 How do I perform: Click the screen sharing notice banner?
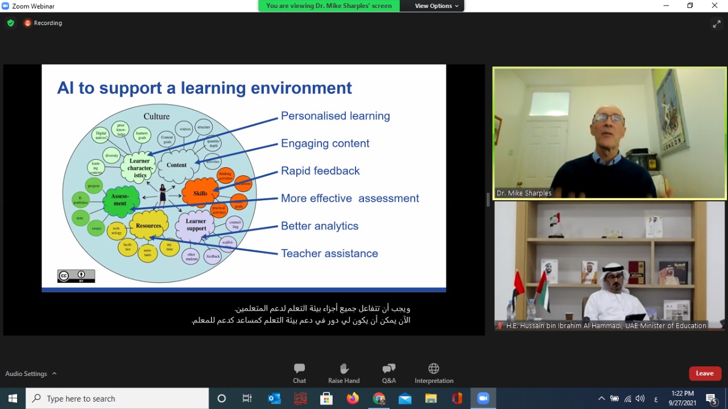tap(329, 6)
